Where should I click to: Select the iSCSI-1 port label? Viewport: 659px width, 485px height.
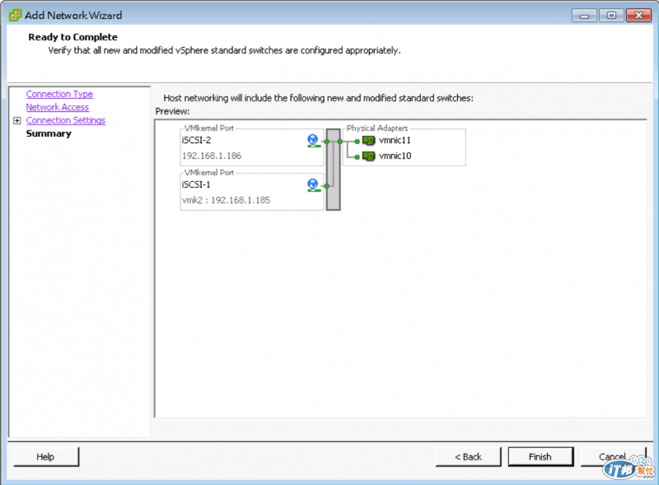(196, 184)
